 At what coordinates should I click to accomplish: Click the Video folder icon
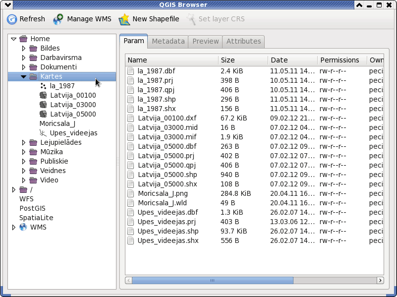pyautogui.click(x=33, y=180)
